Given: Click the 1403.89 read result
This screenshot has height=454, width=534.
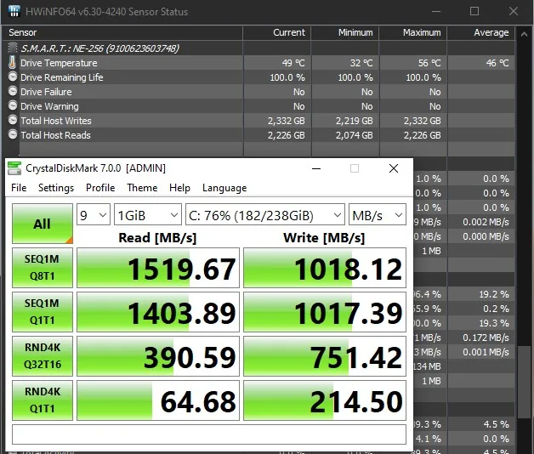Looking at the screenshot, I should (158, 312).
